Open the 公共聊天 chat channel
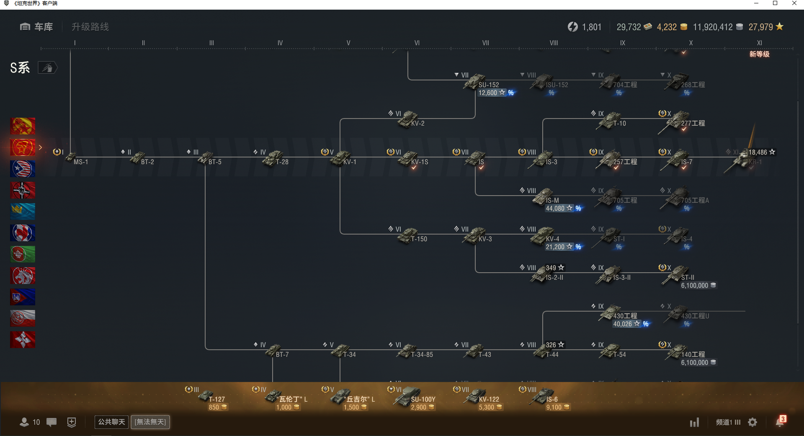 111,422
